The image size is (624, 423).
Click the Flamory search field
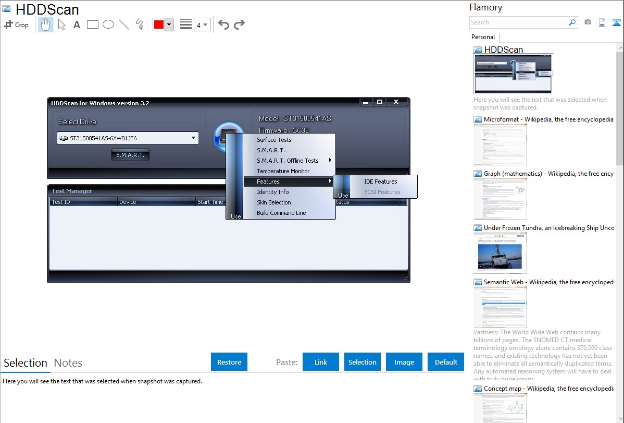[518, 22]
